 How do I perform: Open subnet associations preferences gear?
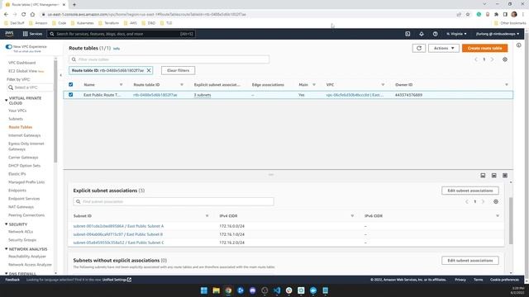coord(496,201)
